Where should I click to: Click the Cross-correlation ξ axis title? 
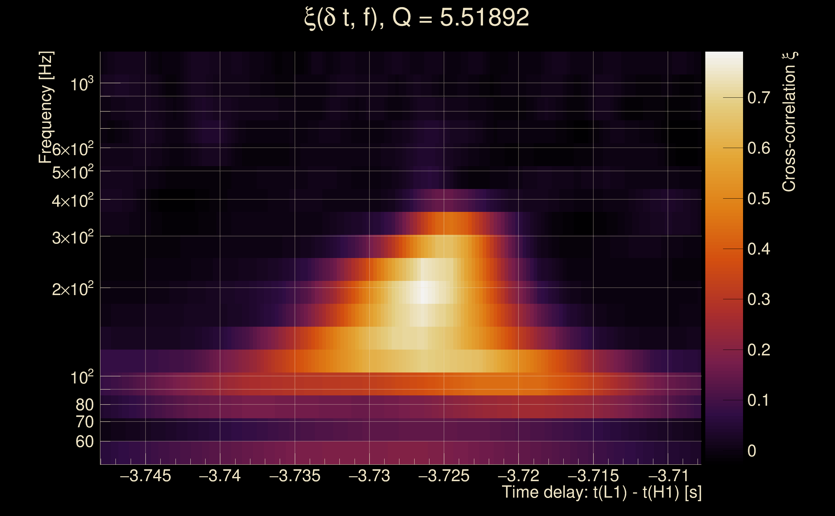point(789,122)
